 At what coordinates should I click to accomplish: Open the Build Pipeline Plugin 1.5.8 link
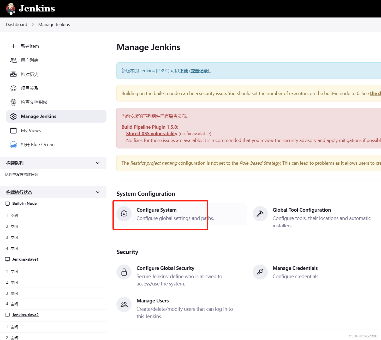tap(149, 127)
